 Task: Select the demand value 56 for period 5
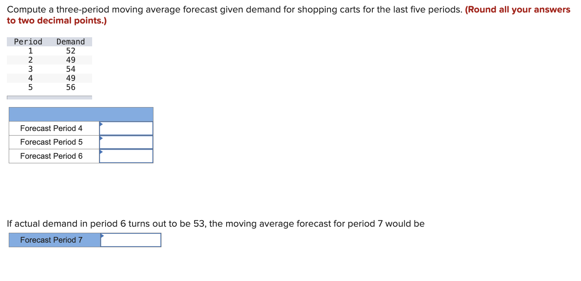point(72,87)
